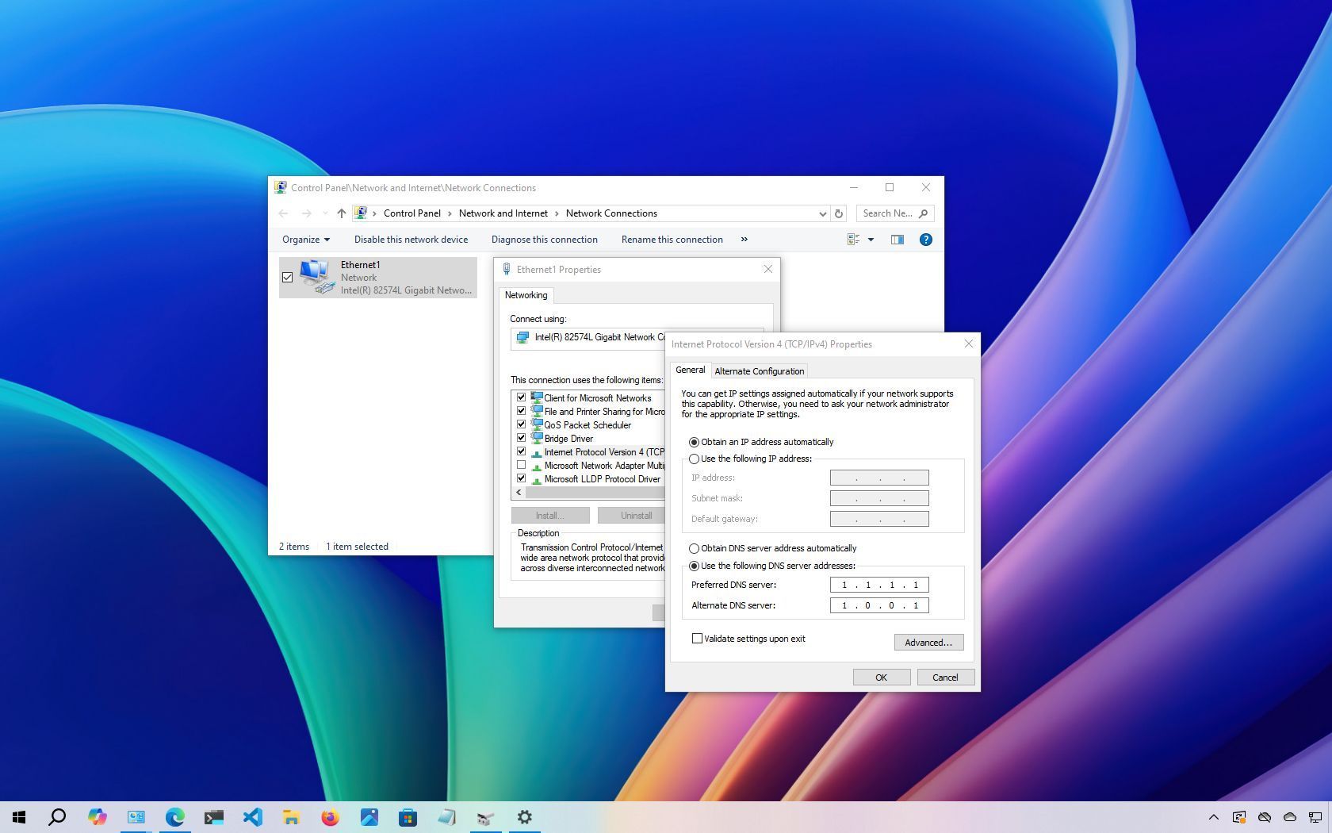The width and height of the screenshot is (1332, 833).
Task: Expand the address bar history dropdown
Action: (x=822, y=213)
